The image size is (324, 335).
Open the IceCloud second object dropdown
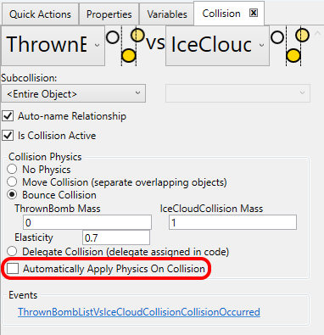(217, 46)
